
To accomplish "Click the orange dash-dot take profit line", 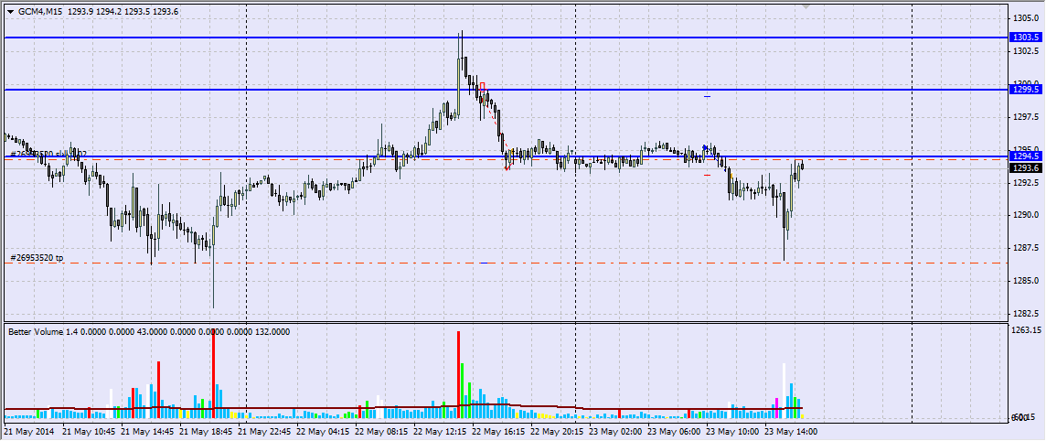I will (507, 264).
